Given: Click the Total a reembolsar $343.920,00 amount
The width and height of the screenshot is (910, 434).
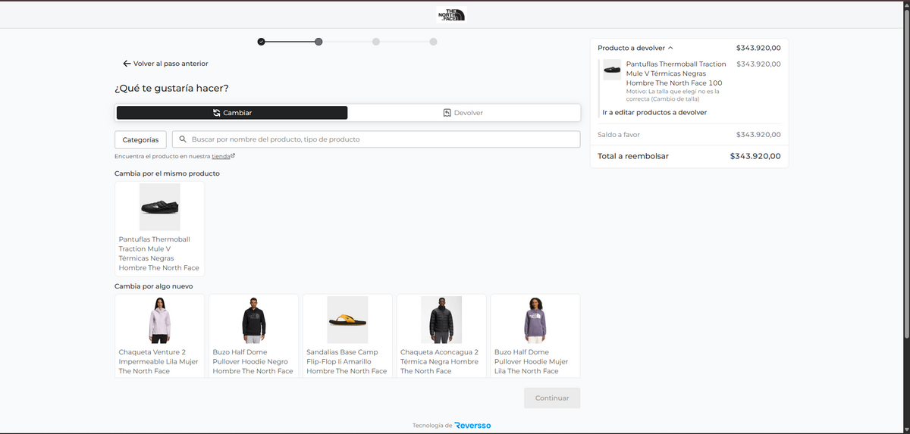Looking at the screenshot, I should (x=755, y=156).
